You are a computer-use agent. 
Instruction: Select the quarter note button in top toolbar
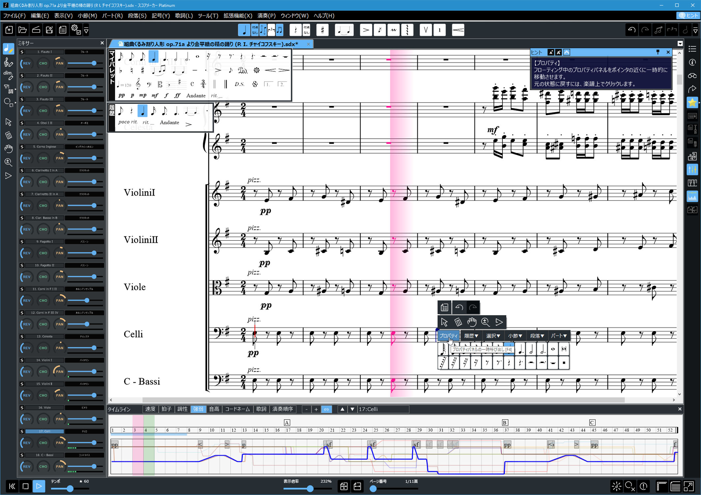click(x=244, y=30)
